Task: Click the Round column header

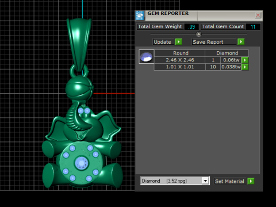Action: 180,53
